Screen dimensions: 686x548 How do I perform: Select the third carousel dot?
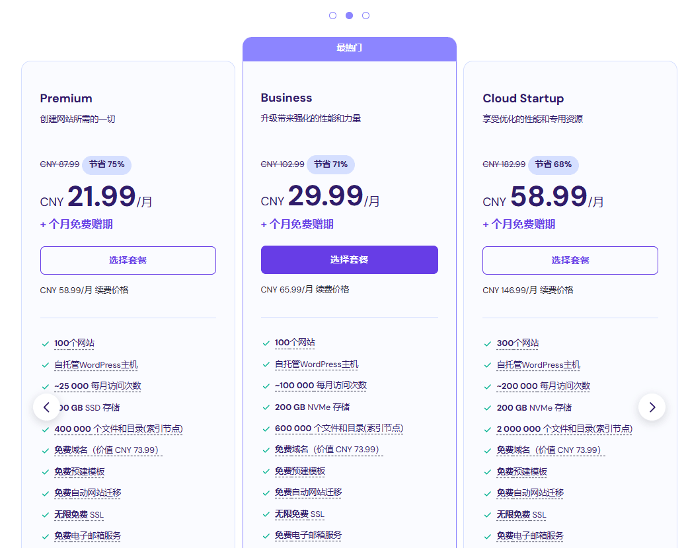click(365, 15)
